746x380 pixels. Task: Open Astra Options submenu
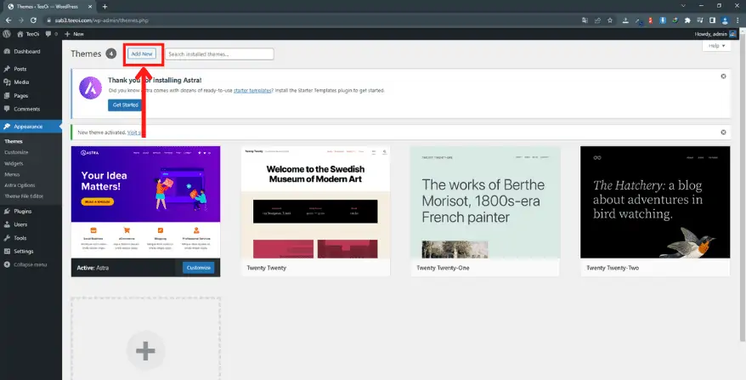[20, 185]
